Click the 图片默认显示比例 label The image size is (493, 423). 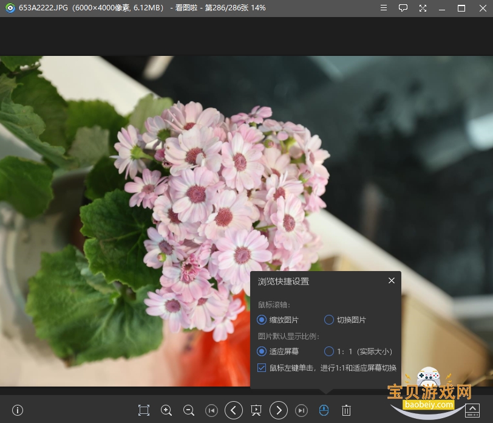click(288, 336)
